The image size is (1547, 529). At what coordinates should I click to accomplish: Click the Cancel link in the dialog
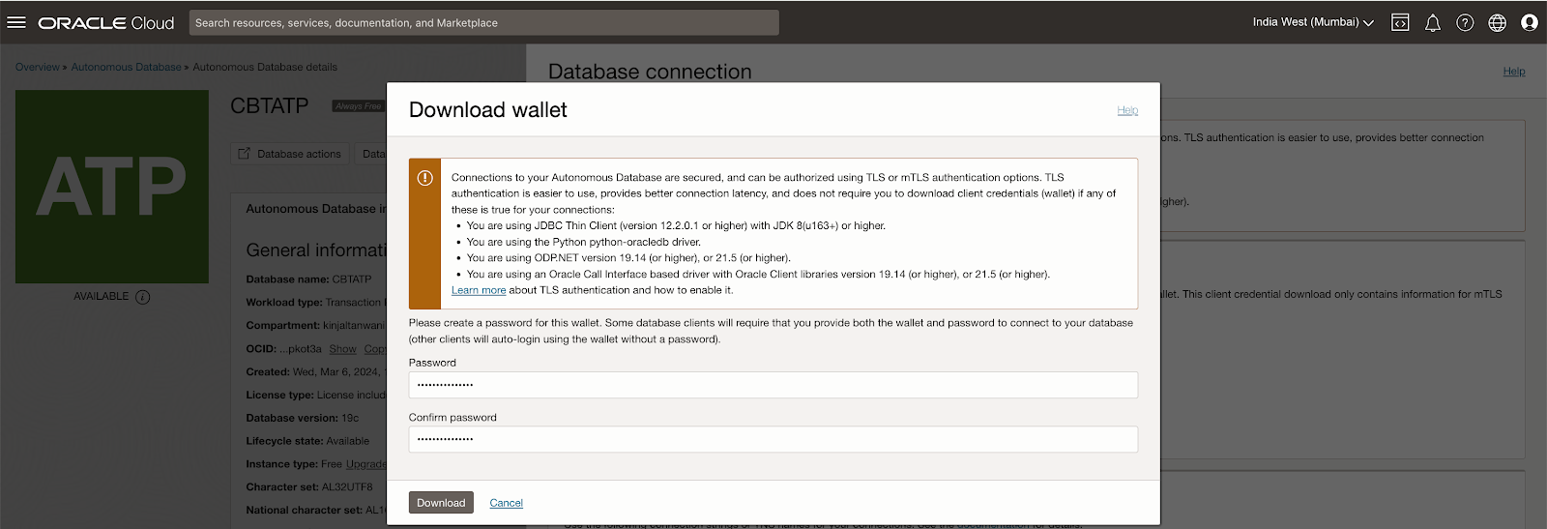click(x=506, y=503)
